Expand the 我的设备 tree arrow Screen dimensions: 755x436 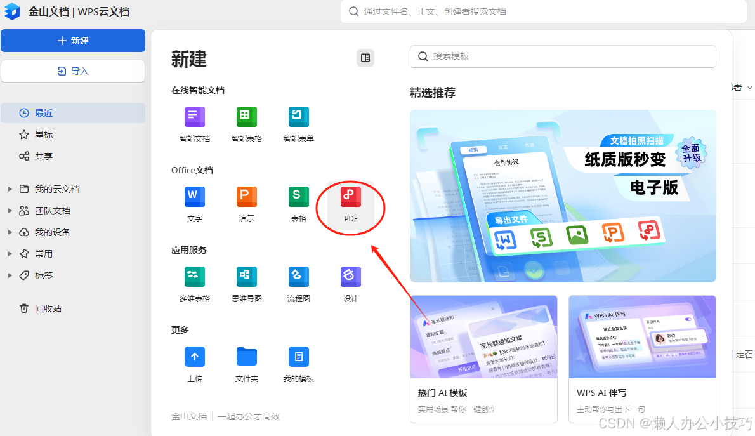(10, 232)
